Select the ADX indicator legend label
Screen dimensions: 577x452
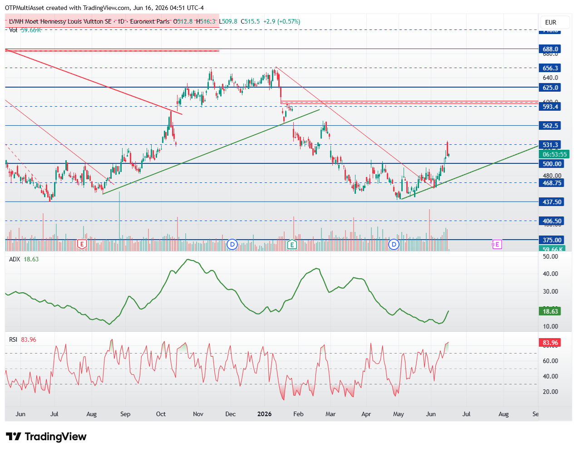[15, 259]
